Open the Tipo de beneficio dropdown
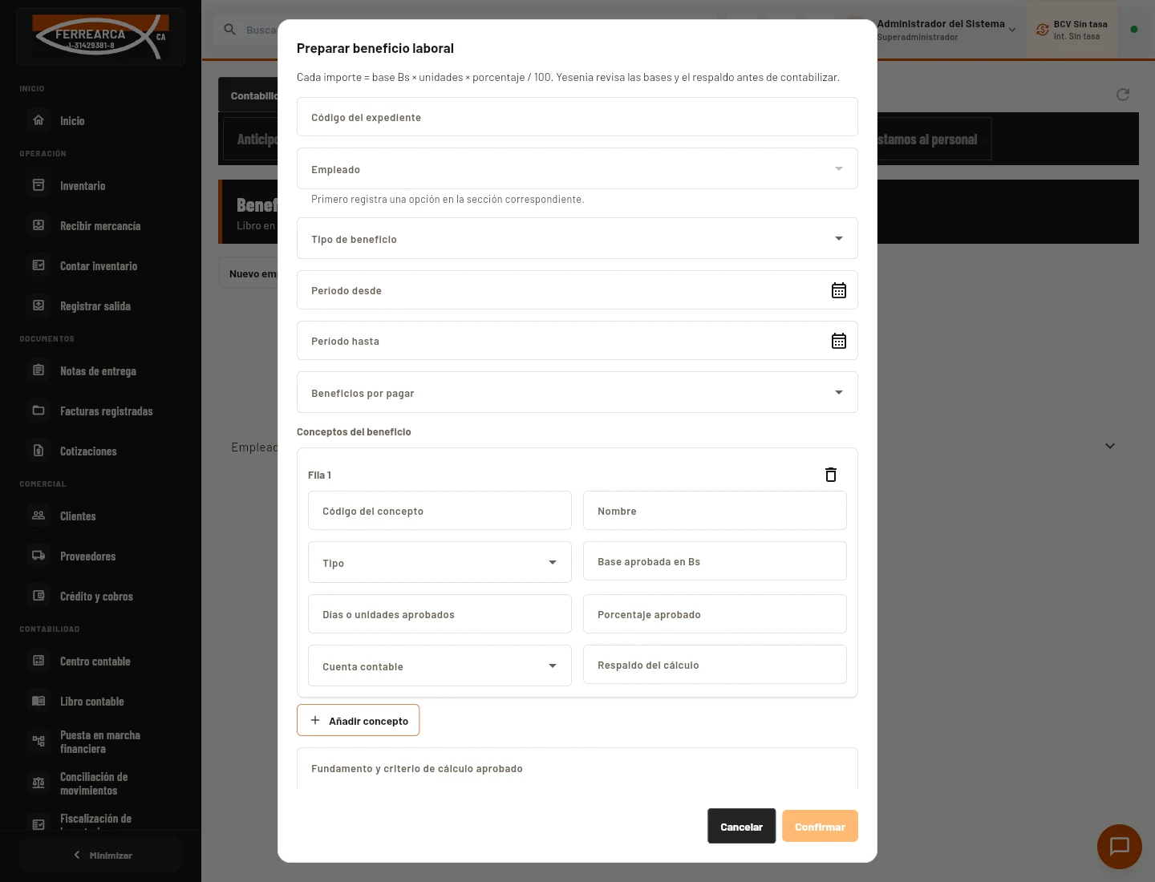The image size is (1155, 882). (x=577, y=238)
